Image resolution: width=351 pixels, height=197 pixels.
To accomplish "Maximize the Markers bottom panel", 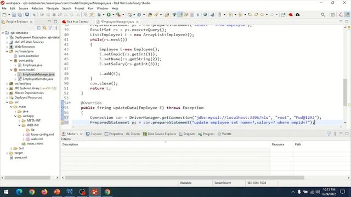I will [x=347, y=134].
